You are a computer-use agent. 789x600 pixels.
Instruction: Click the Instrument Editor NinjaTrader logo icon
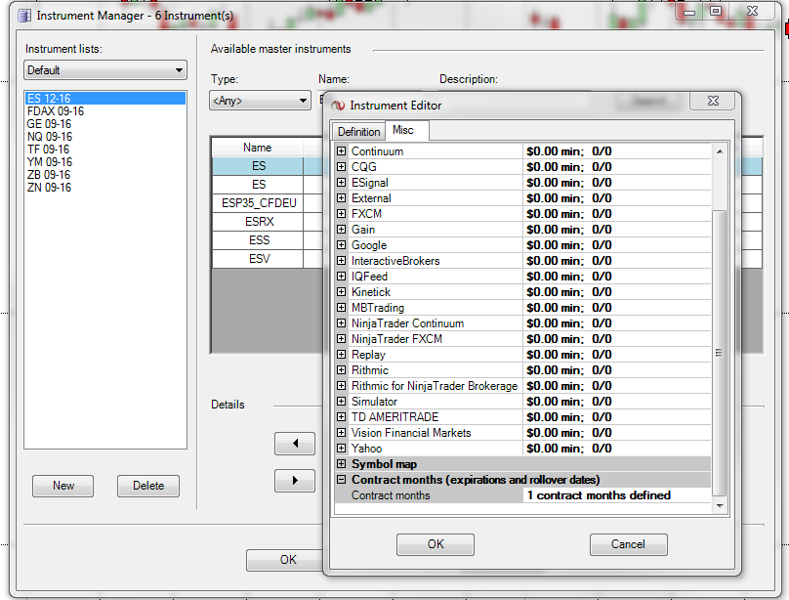(x=338, y=106)
